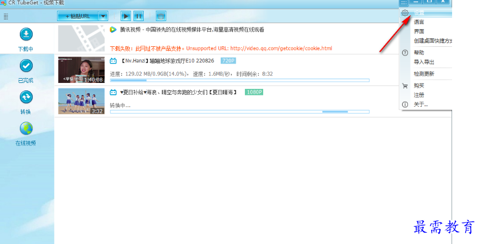Click the toolbar grip handle icon

point(6,17)
